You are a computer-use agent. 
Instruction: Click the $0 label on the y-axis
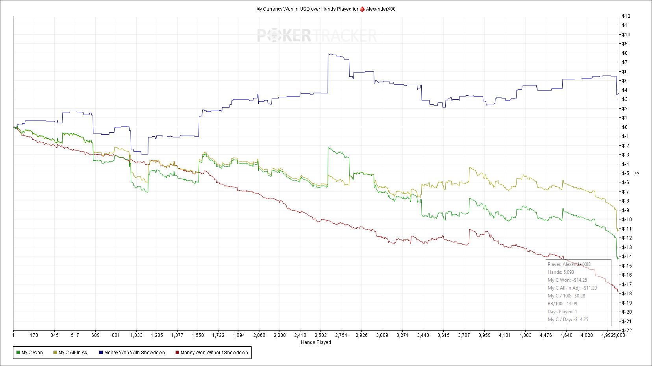[x=625, y=127]
